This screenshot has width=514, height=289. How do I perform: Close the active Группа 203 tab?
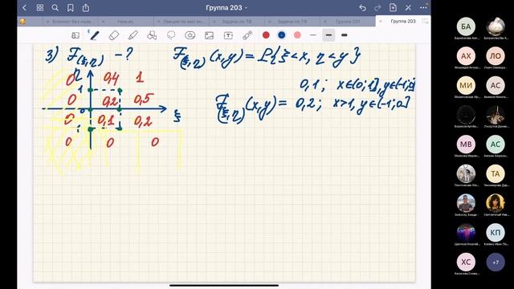coord(381,22)
